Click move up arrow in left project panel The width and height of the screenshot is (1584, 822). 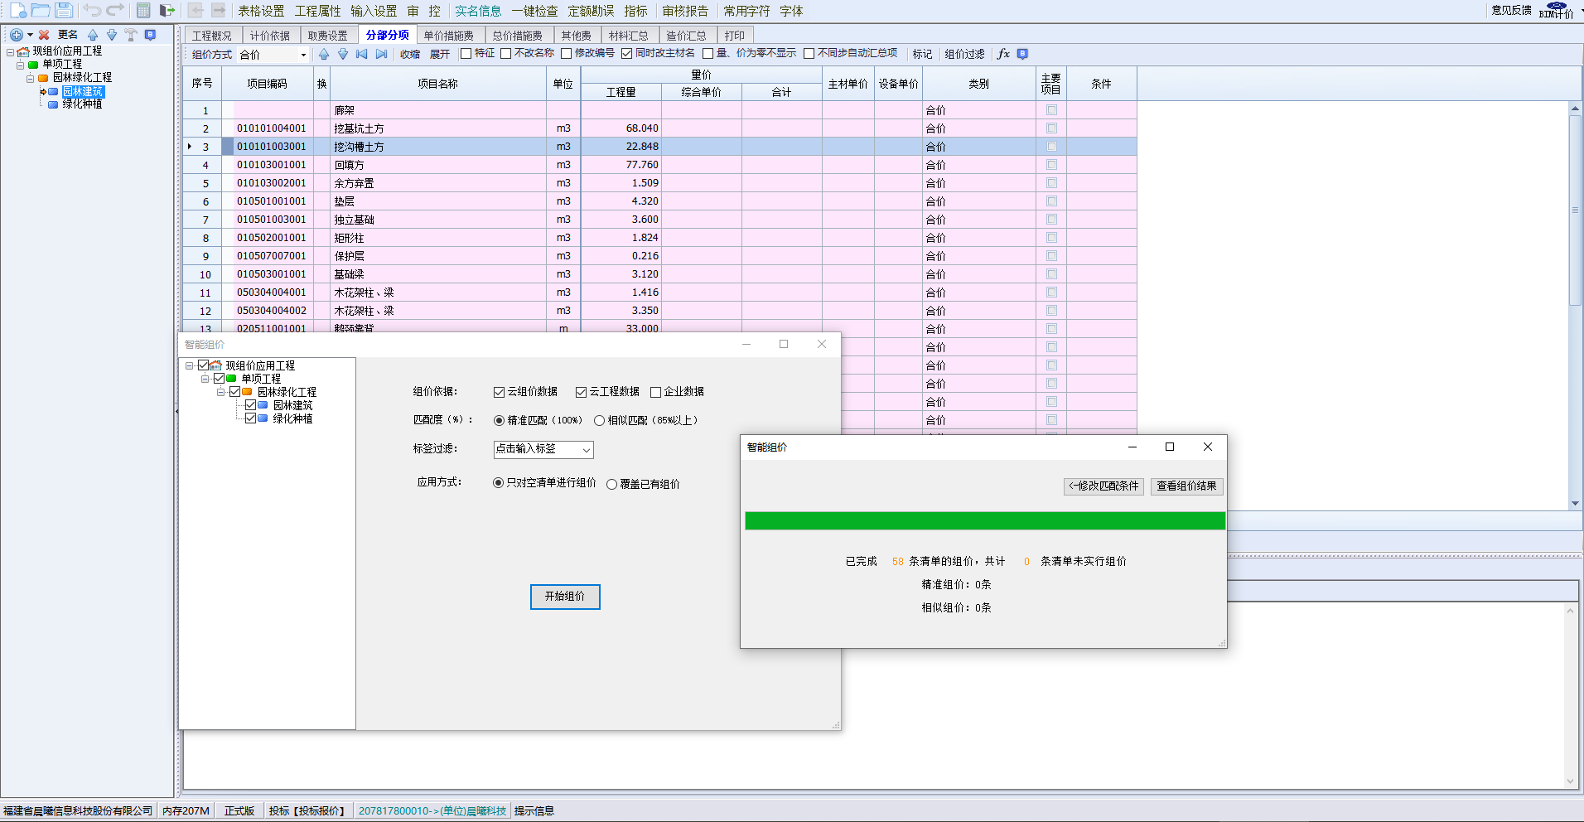(x=93, y=35)
